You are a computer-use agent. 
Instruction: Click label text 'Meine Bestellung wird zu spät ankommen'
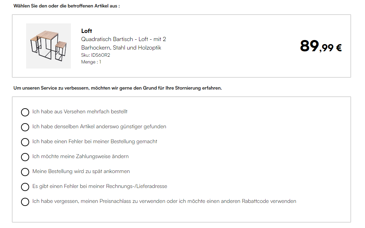[x=81, y=171]
